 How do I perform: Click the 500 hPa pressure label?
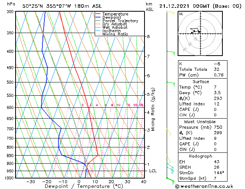11,82
